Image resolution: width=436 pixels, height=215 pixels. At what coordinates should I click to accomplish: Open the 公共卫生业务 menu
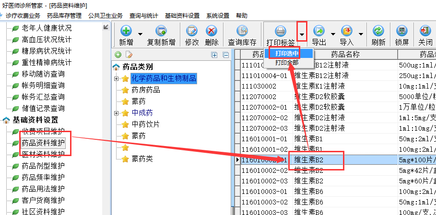pos(106,16)
